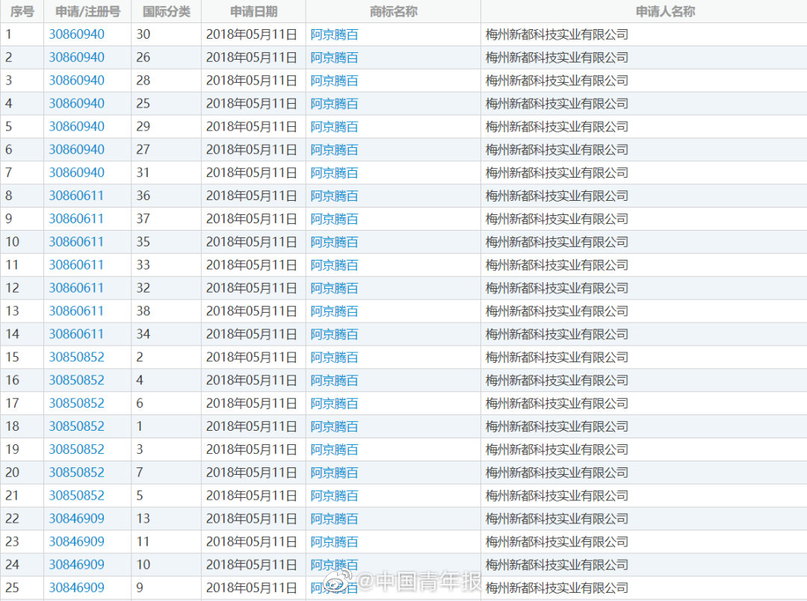Image resolution: width=807 pixels, height=601 pixels.
Task: Open registration number 30846909 in row 25
Action: (76, 588)
